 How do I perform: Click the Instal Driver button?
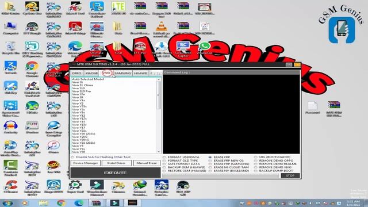pos(116,163)
